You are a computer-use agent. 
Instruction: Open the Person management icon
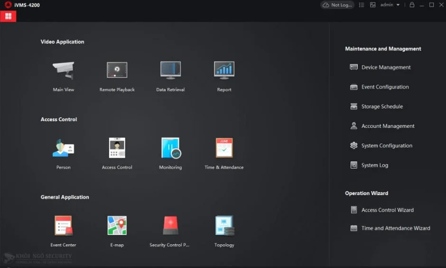[x=64, y=148]
